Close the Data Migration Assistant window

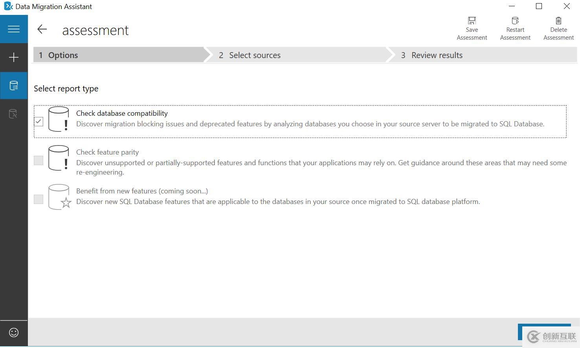(x=567, y=6)
